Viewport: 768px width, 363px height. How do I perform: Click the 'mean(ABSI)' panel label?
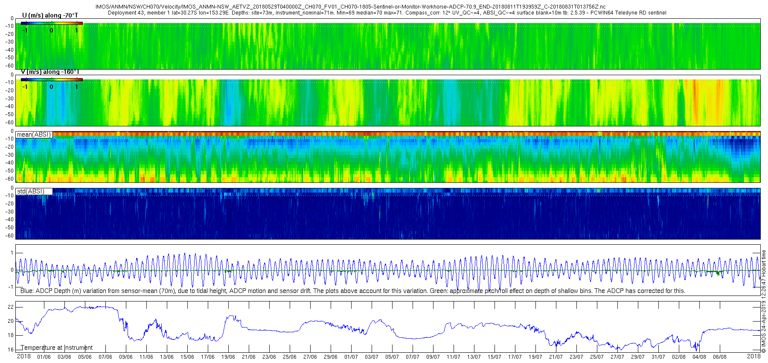point(34,135)
